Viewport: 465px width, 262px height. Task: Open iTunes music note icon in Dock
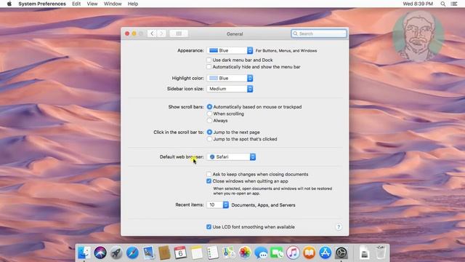pyautogui.click(x=293, y=253)
